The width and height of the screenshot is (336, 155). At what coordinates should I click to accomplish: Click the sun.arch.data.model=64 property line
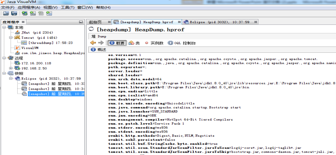[x=135, y=79]
